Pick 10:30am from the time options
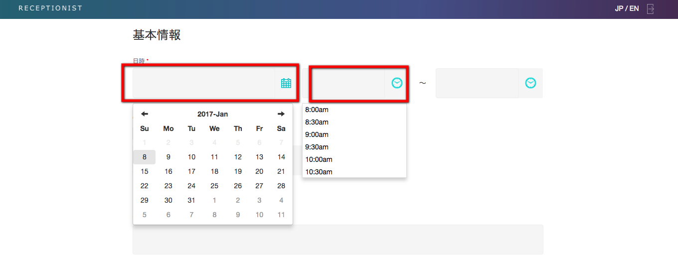Viewport: 678px width, 257px height. (319, 172)
